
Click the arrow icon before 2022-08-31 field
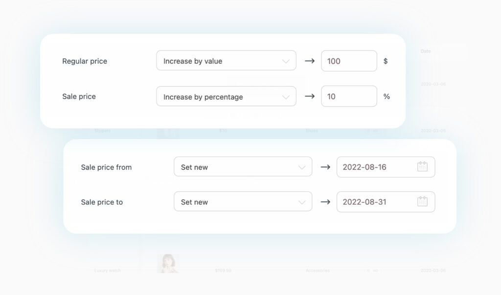(x=326, y=201)
